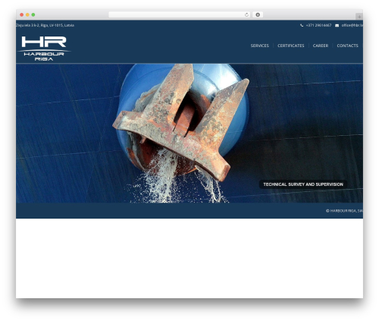Open the Services menu item
This screenshot has width=379, height=321.
pyautogui.click(x=259, y=46)
